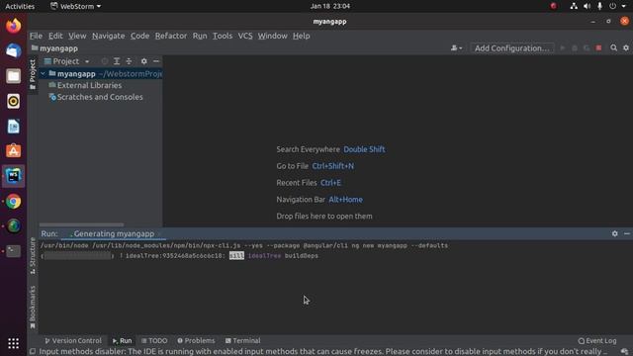Toggle the Bookmarks side tool window tab
The height and width of the screenshot is (356, 633).
point(33,308)
